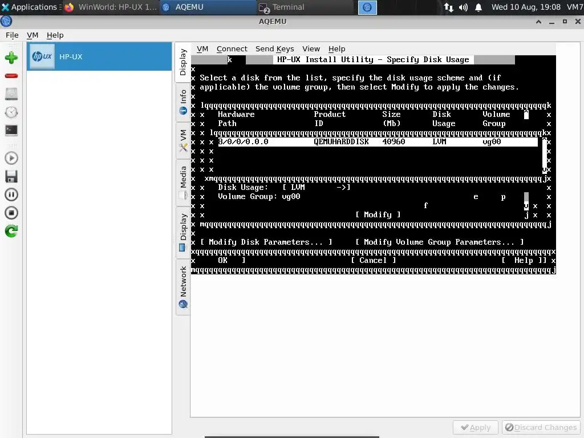
Task: Stop the VM using the stop icon
Action: 11,213
